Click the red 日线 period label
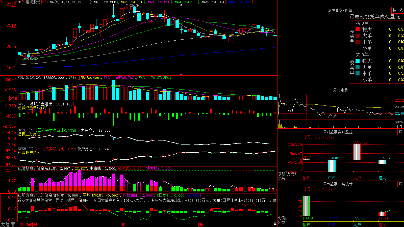 pyautogui.click(x=45, y=2)
